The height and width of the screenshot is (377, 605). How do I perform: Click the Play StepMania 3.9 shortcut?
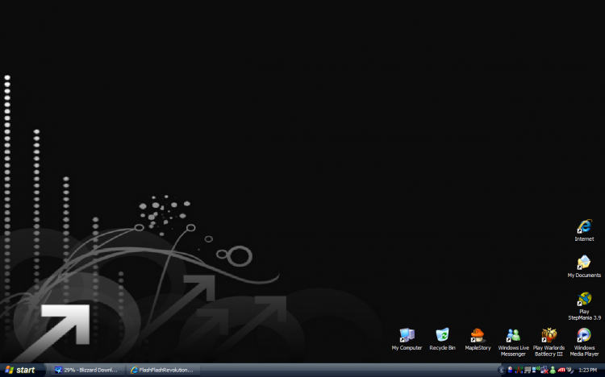point(584,301)
